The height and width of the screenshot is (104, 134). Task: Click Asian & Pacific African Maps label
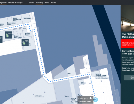pos(75,100)
